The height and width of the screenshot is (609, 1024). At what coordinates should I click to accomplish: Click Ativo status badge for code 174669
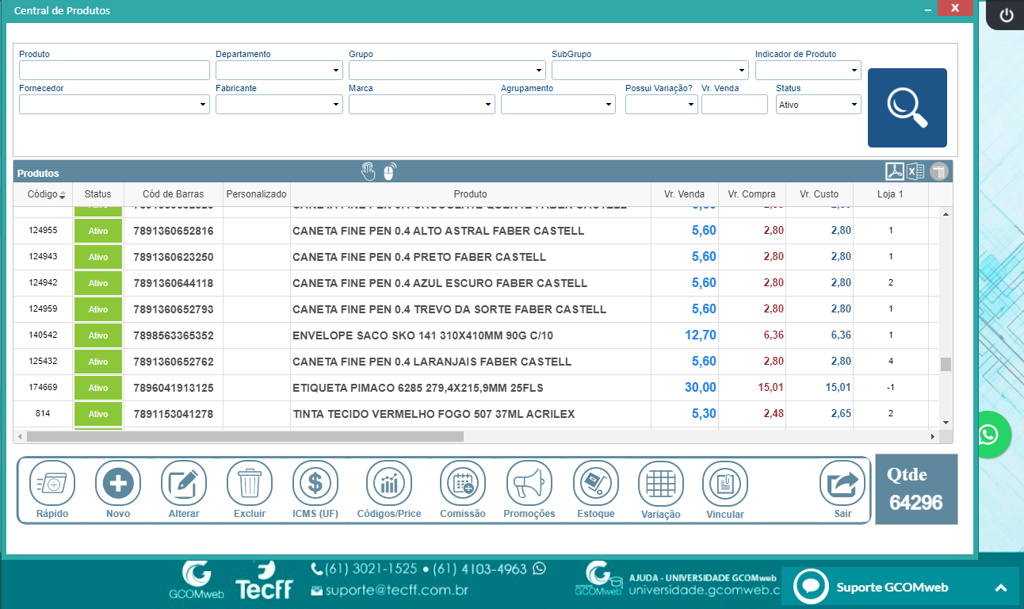click(98, 388)
